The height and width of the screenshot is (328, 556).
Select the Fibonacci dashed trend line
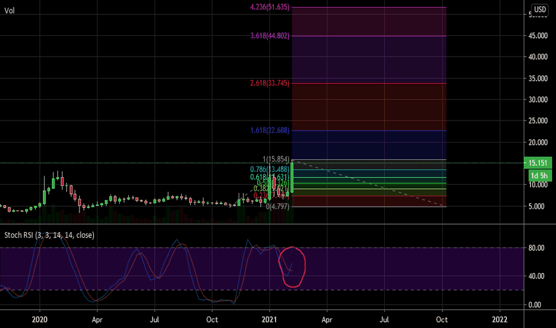(369, 183)
